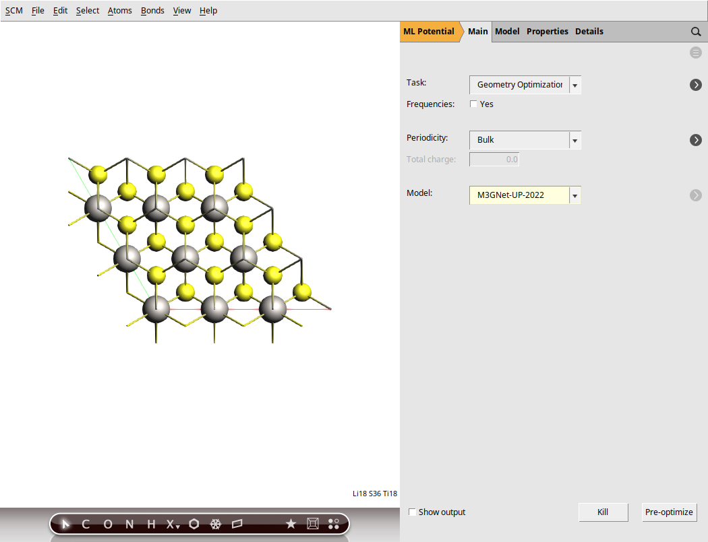The width and height of the screenshot is (708, 542).
Task: Open the periodic cell tool
Action: [312, 523]
